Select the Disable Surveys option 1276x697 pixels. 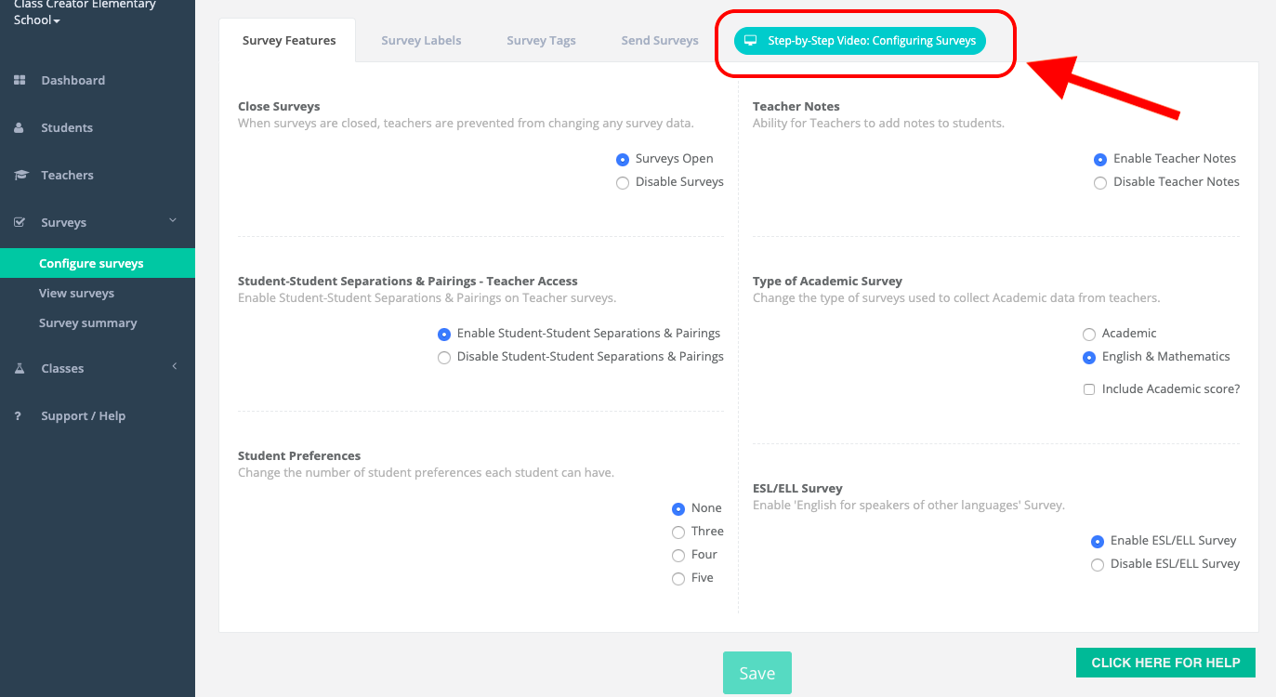tap(623, 183)
